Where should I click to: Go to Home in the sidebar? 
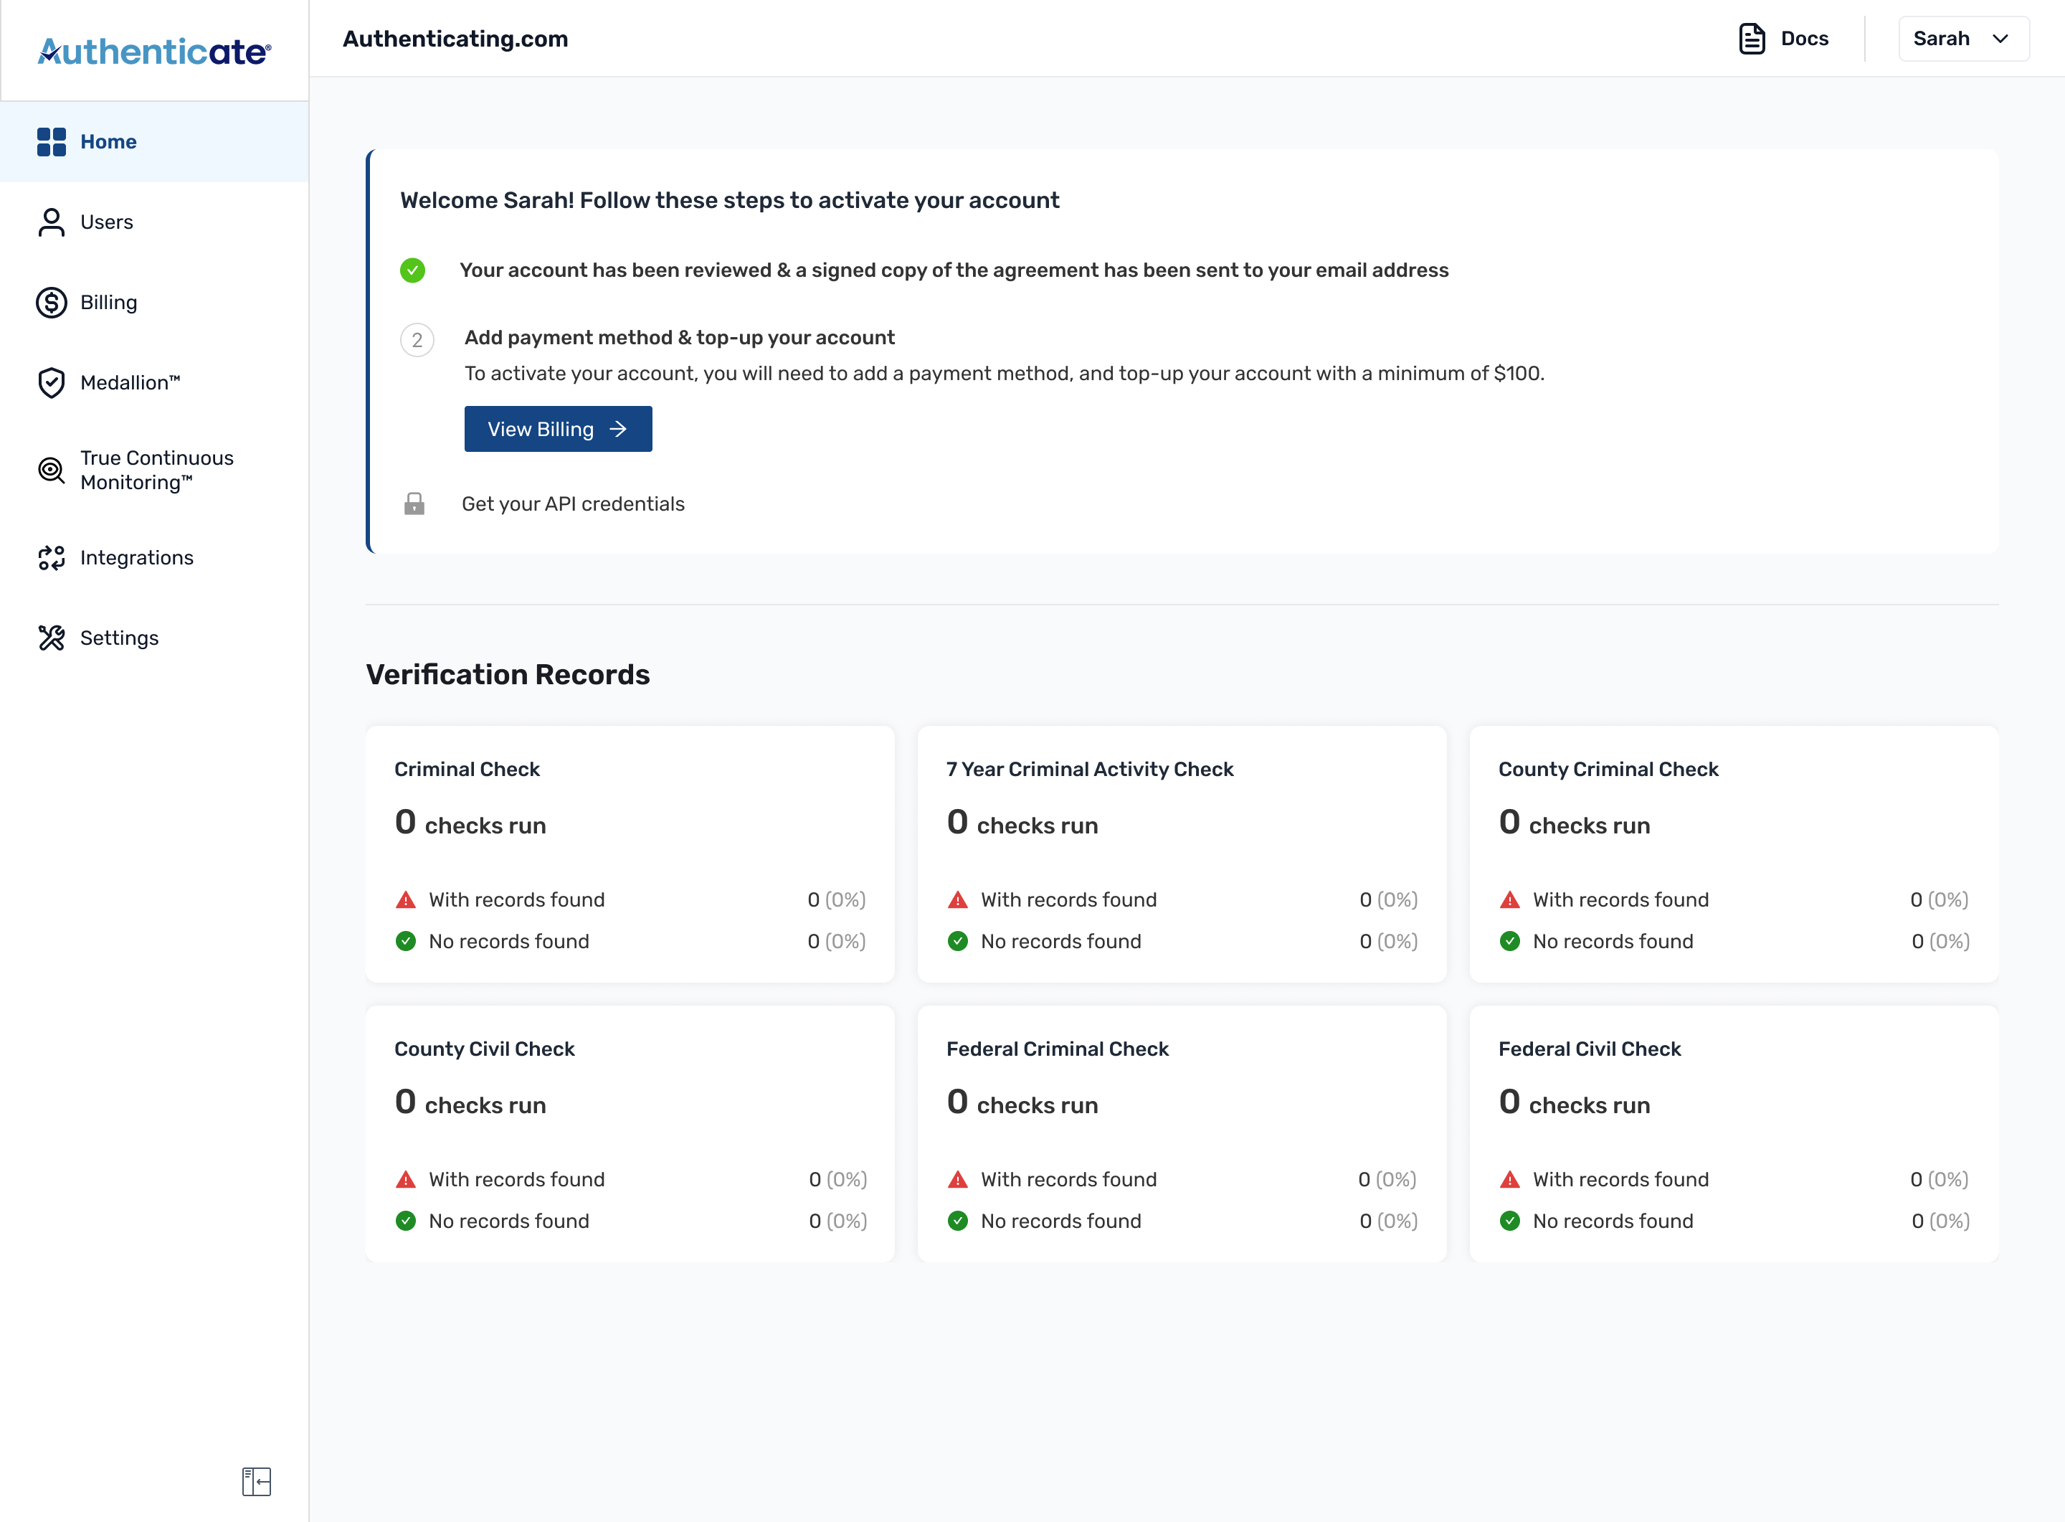click(x=155, y=142)
